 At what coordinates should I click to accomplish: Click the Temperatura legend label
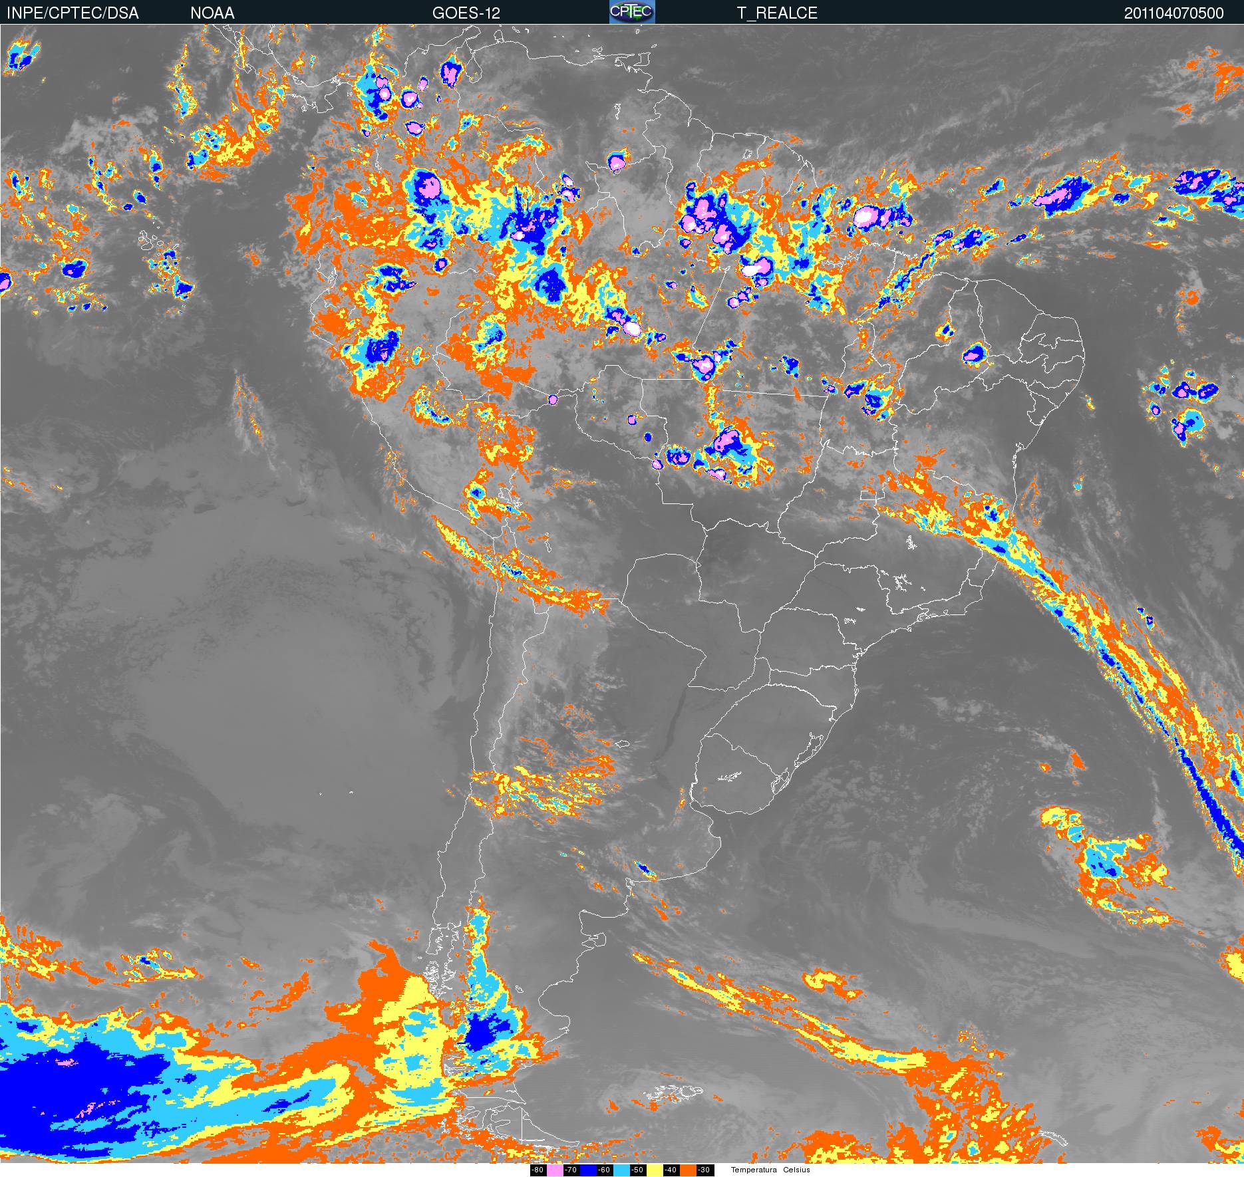click(754, 1170)
